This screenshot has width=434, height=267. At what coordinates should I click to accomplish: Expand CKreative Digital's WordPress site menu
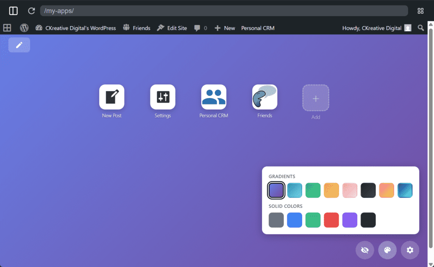point(75,28)
